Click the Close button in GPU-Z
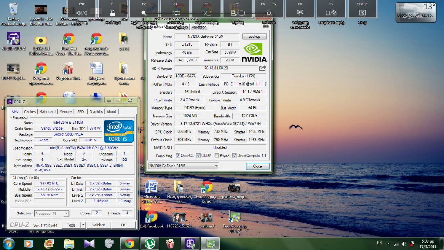 click(258, 166)
